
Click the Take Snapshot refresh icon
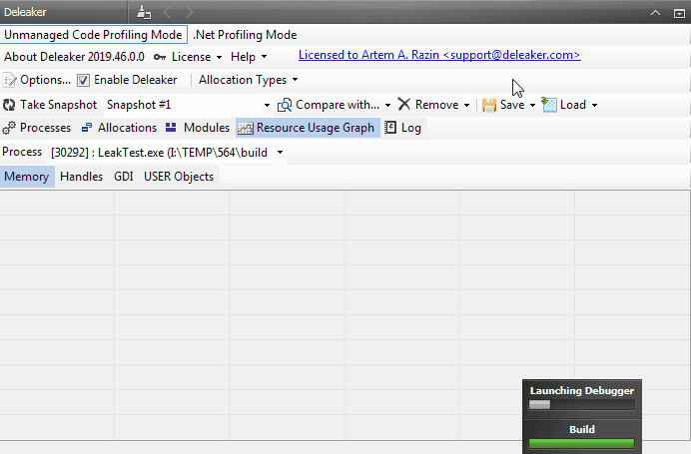click(x=9, y=105)
